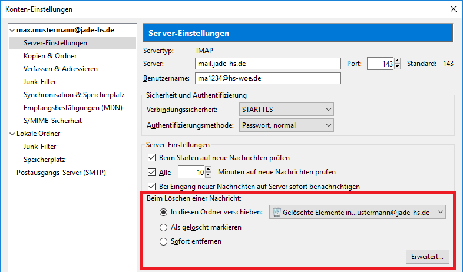Click the Server field containing mail.jade-hs.de
Viewport: 463px width, 272px height.
click(x=268, y=64)
